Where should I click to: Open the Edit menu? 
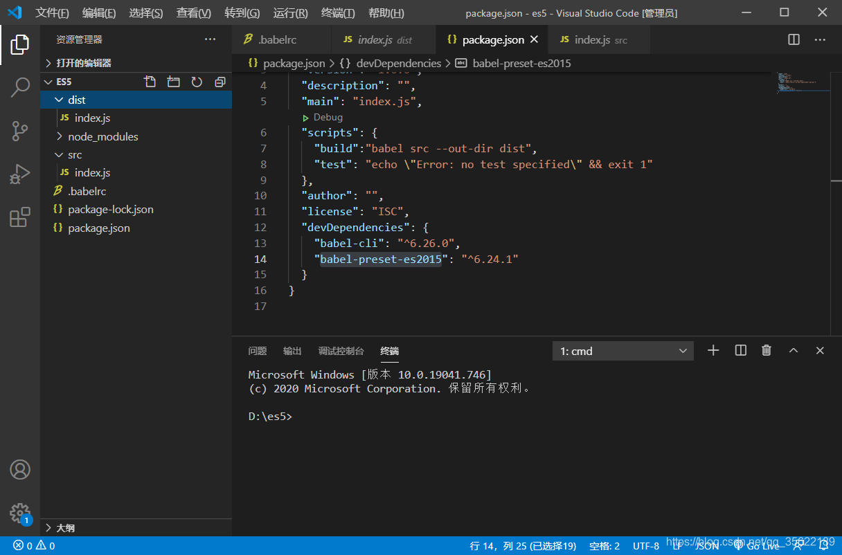[99, 13]
